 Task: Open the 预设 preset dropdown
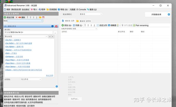click(x=25, y=21)
